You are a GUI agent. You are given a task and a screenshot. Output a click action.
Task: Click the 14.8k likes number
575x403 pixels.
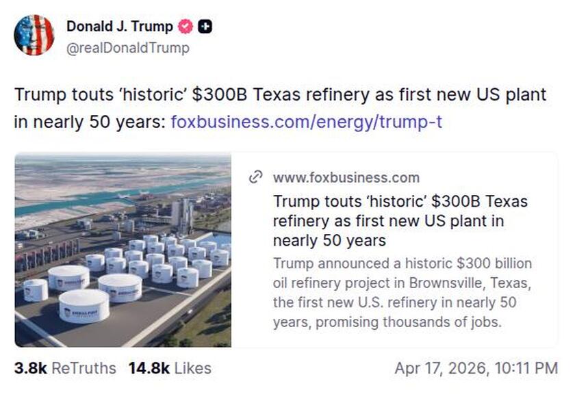[x=149, y=368]
